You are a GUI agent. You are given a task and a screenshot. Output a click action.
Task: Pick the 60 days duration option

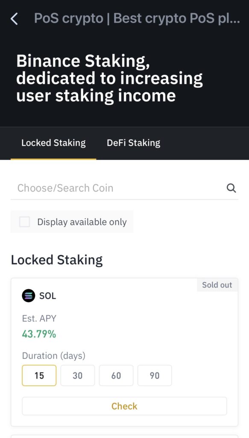pos(116,376)
